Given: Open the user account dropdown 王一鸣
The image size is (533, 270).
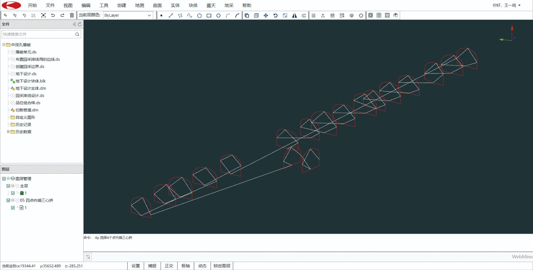Looking at the screenshot, I should click(x=506, y=5).
